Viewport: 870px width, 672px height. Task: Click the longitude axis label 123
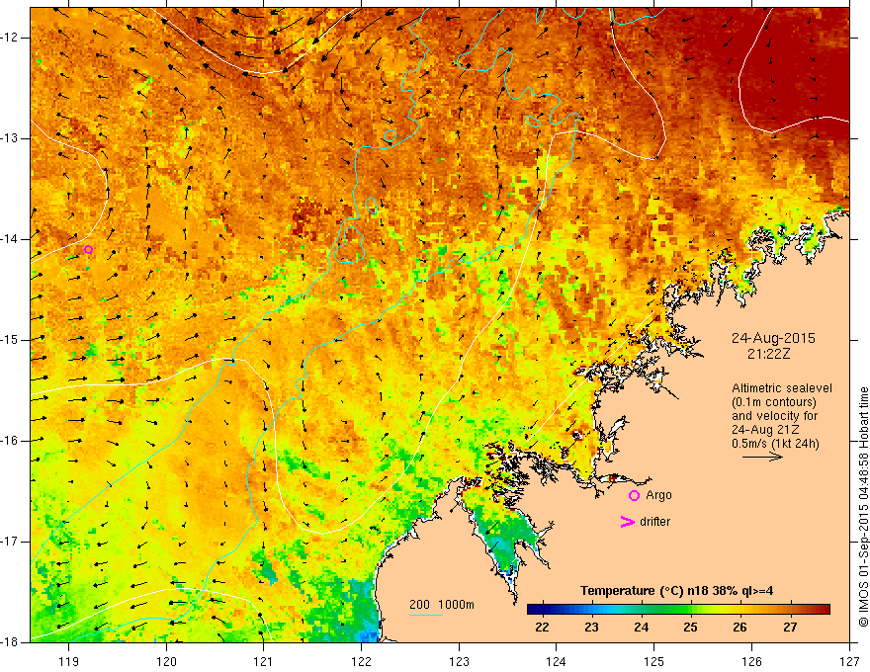[459, 661]
